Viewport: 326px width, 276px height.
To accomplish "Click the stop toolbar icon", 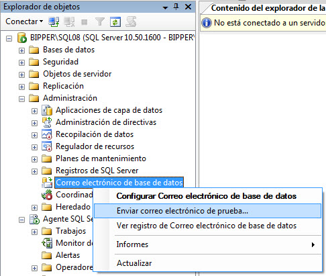I will (x=85, y=22).
